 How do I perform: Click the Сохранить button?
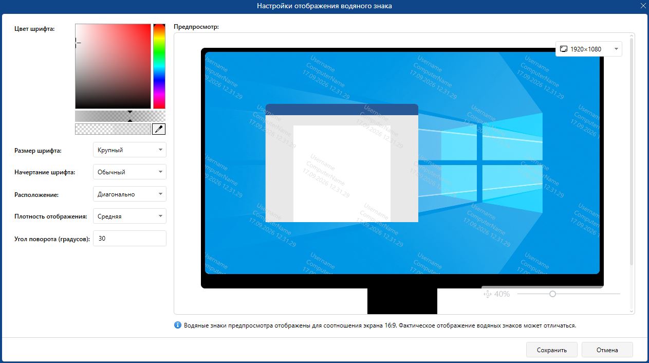click(552, 350)
